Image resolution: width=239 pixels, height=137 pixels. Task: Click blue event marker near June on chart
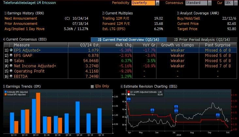(152, 110)
